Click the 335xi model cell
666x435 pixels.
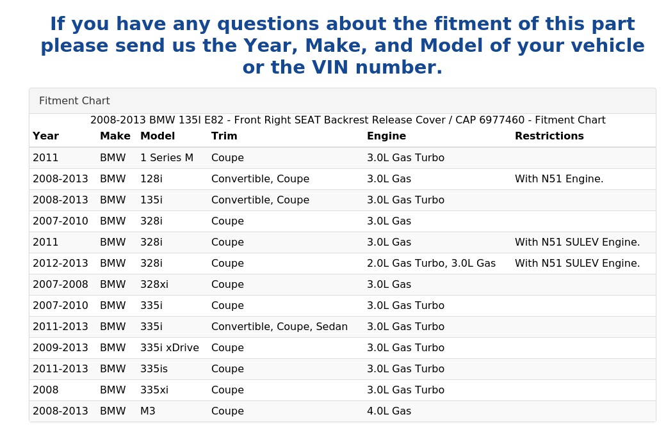(154, 390)
